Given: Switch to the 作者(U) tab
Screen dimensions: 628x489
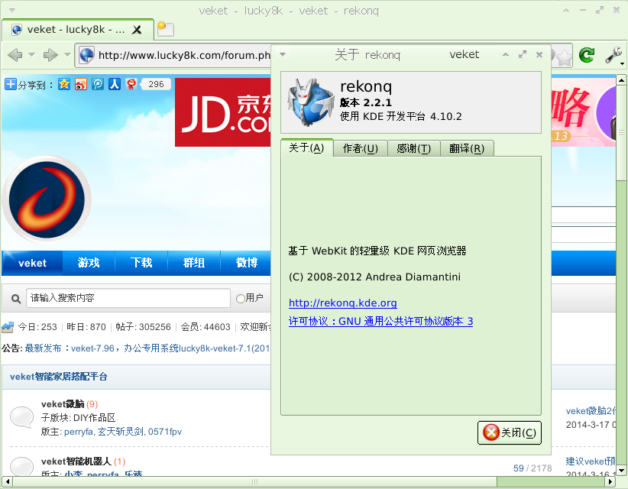Looking at the screenshot, I should [x=361, y=148].
